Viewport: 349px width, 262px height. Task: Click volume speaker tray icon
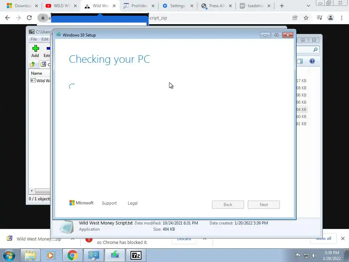[x=315, y=255]
